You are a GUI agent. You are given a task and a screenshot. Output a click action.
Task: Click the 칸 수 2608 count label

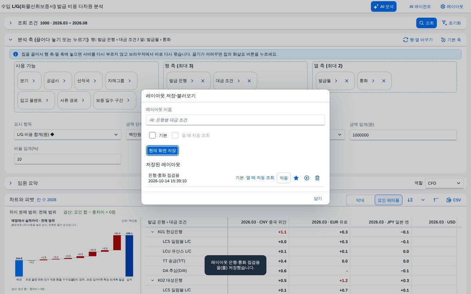pos(46,200)
